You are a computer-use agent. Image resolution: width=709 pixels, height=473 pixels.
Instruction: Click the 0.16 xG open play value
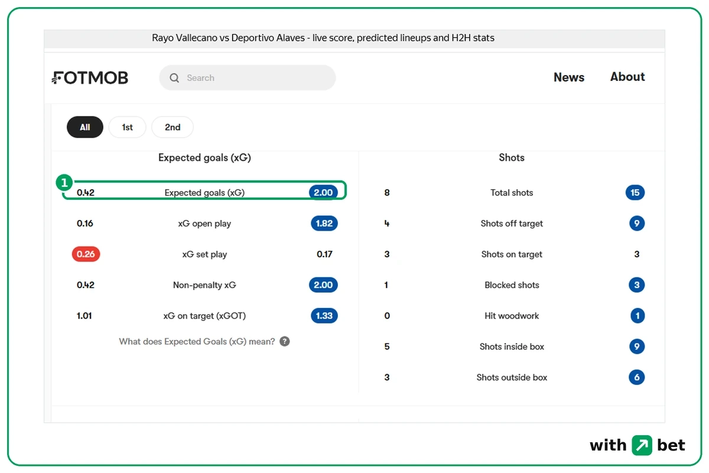pos(85,223)
